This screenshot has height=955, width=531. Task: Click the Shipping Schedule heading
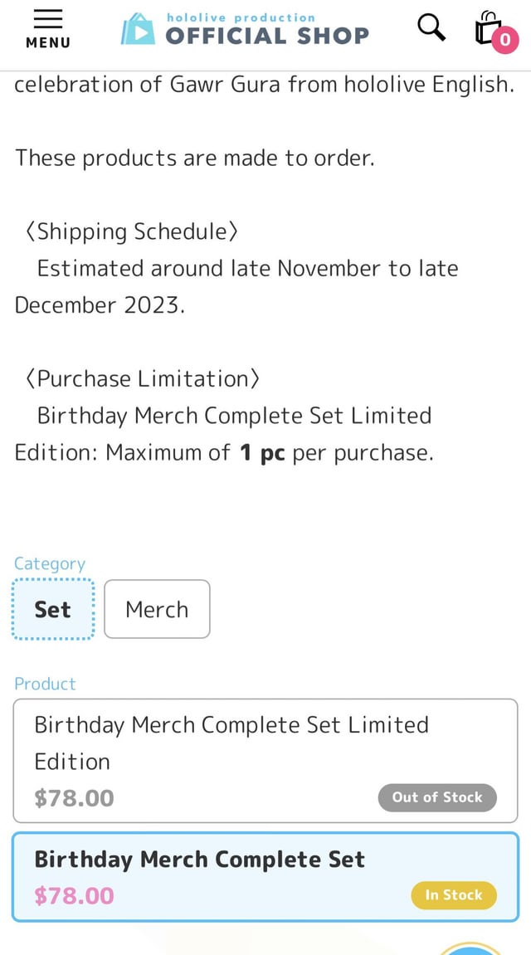click(132, 231)
